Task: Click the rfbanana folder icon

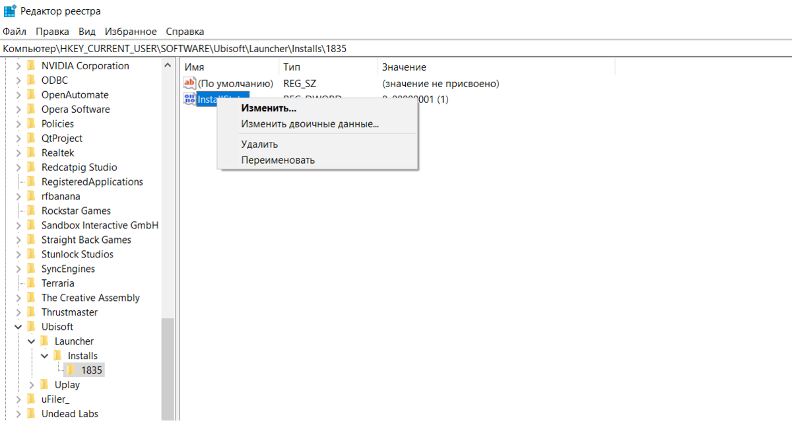Action: 32,196
